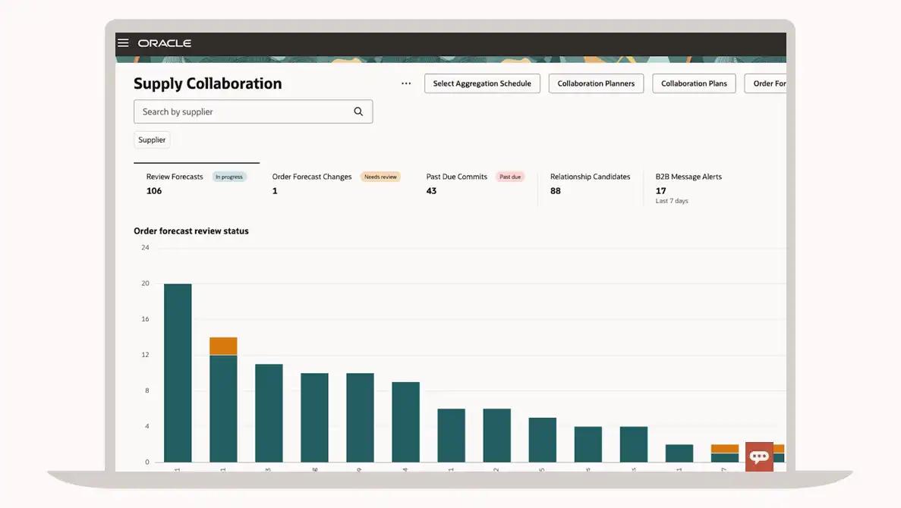Screen dimensions: 901x508
Task: Click the Oracle logo
Action: tap(165, 44)
